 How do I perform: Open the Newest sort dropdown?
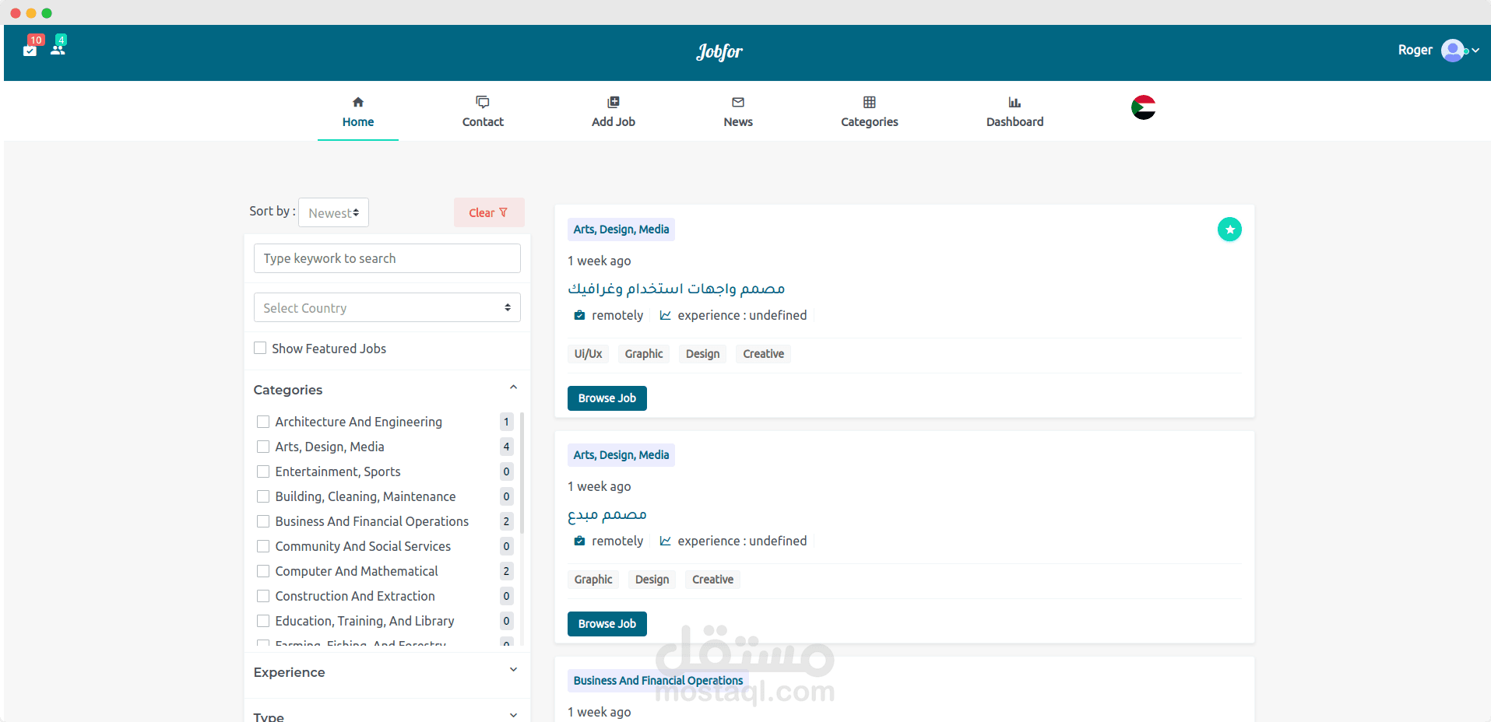333,212
